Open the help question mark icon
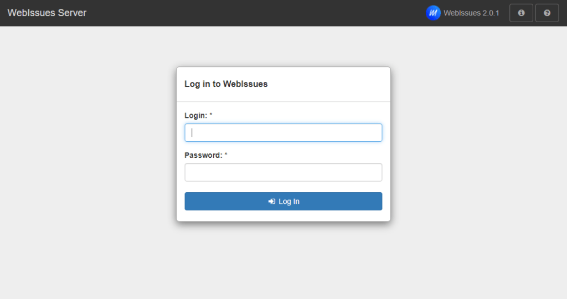567x299 pixels. [x=547, y=13]
